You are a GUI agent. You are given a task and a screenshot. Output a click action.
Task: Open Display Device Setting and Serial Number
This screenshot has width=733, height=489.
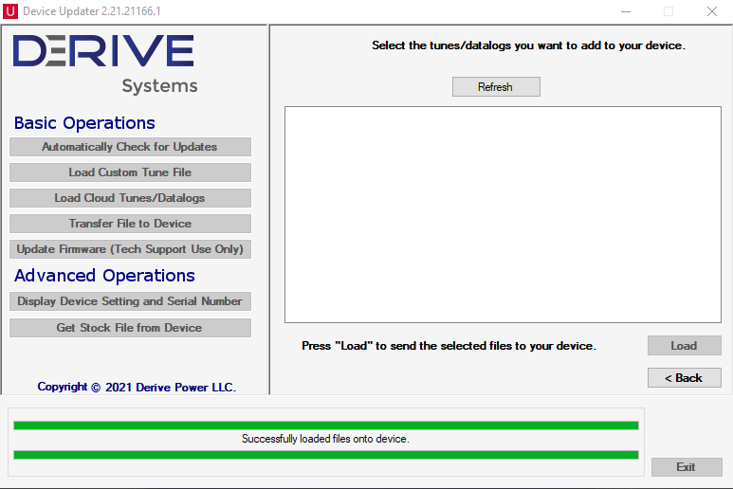130,301
